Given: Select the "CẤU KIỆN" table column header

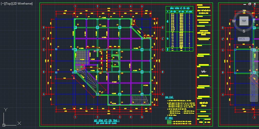Looking at the screenshot, I should tap(173, 11).
